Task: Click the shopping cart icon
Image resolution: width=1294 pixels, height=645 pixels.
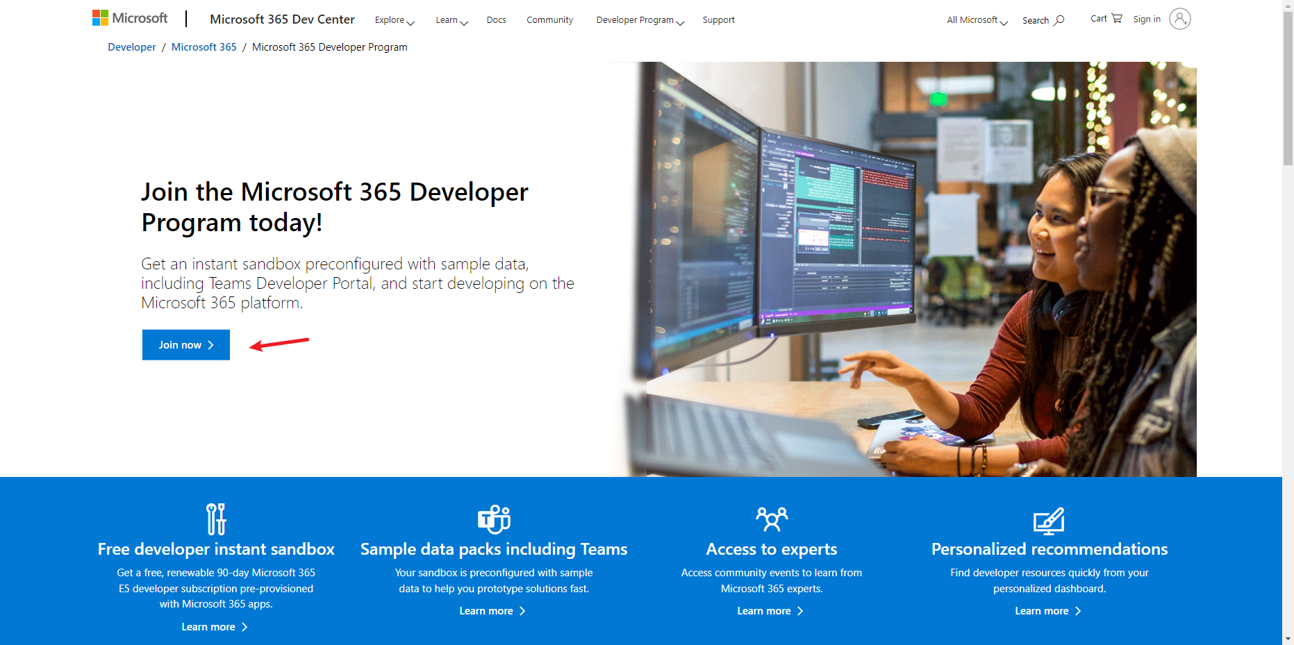Action: 1117,19
